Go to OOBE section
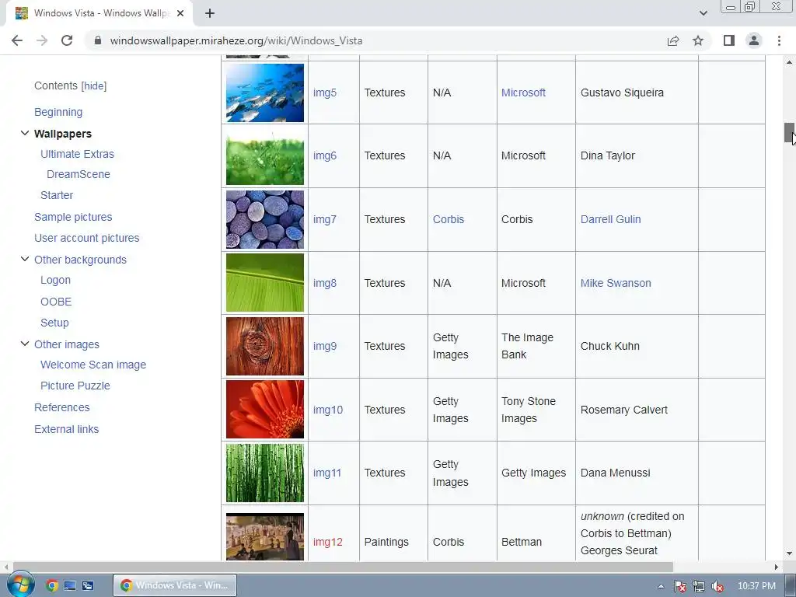 (56, 302)
